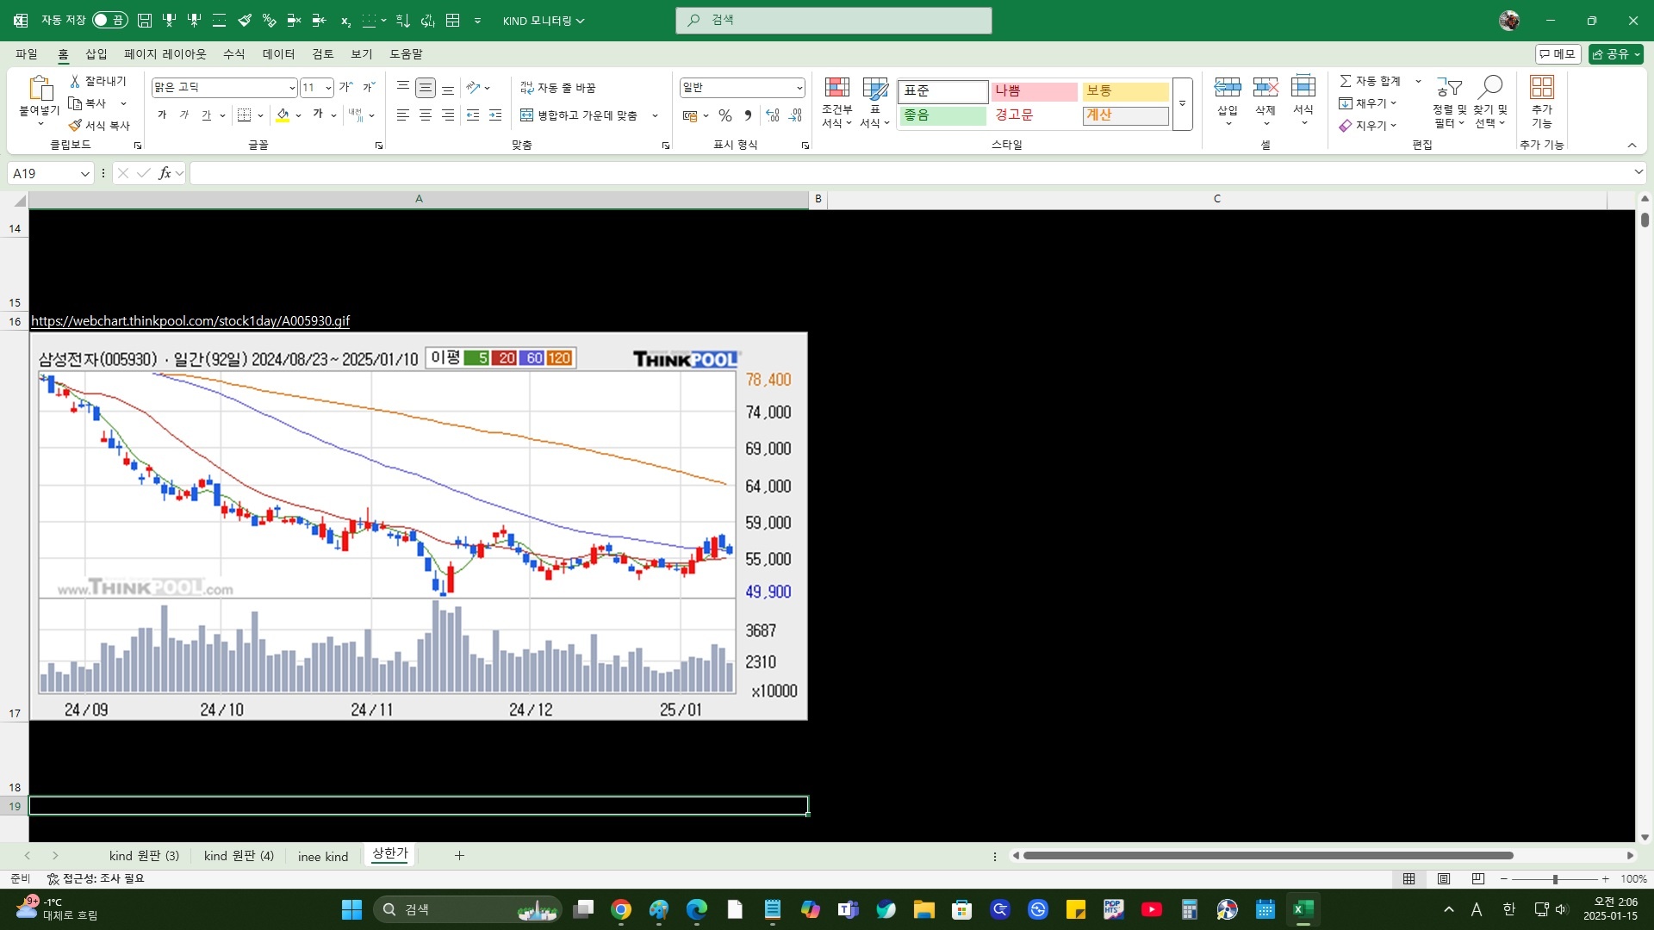Align text right in cell
This screenshot has width=1654, height=930.
(x=448, y=115)
